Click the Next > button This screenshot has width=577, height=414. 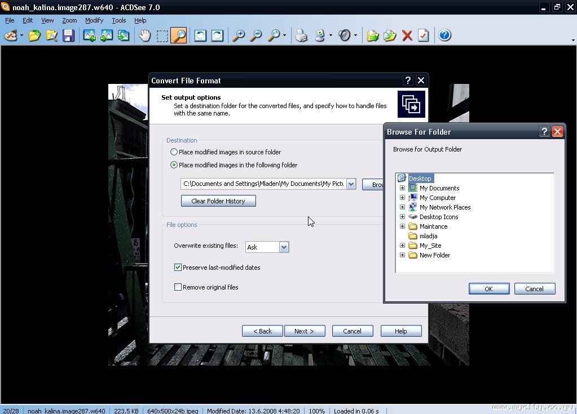(305, 331)
